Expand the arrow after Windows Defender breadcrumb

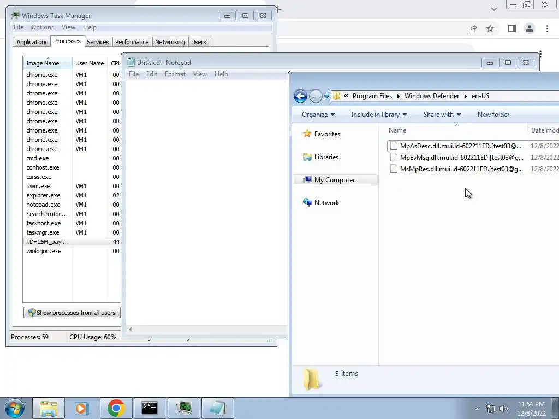click(x=465, y=96)
